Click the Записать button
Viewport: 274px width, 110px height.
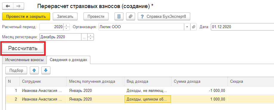pyautogui.click(x=65, y=17)
